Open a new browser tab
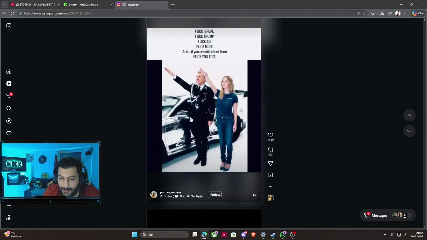Image resolution: width=427 pixels, height=240 pixels. coord(173,5)
